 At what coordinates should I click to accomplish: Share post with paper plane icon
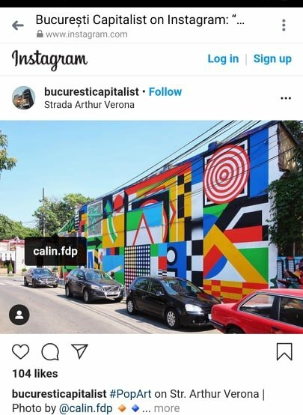click(x=79, y=351)
